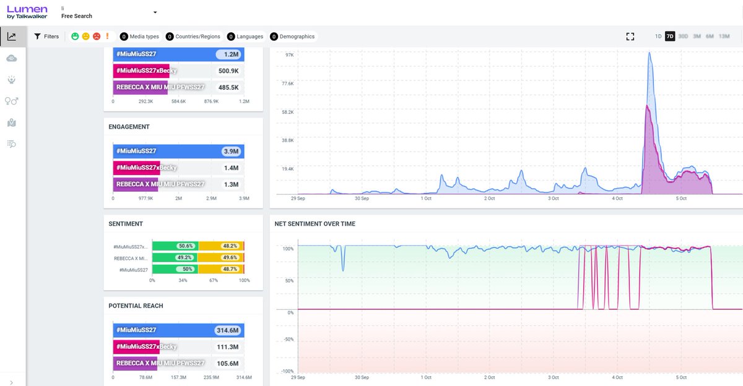Select the 13M time range

(724, 36)
